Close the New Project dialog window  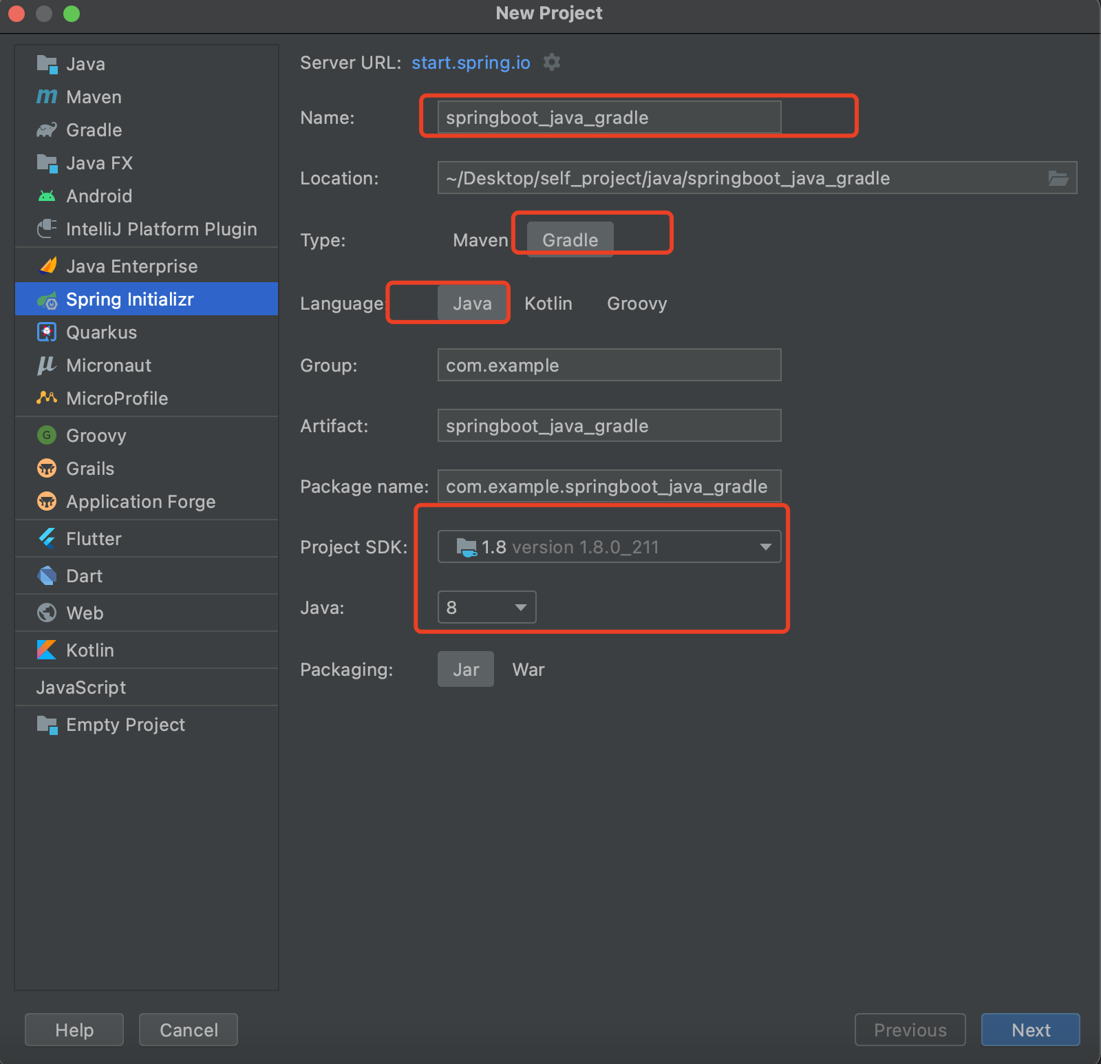click(x=17, y=14)
